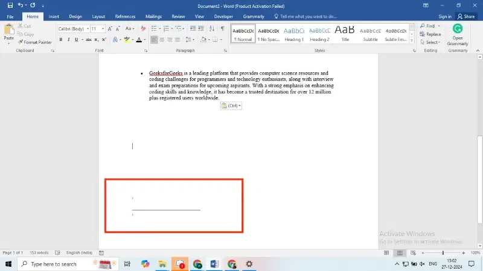Align the paragraph to the right
Image resolution: width=483 pixels, height=271 pixels.
(x=170, y=40)
